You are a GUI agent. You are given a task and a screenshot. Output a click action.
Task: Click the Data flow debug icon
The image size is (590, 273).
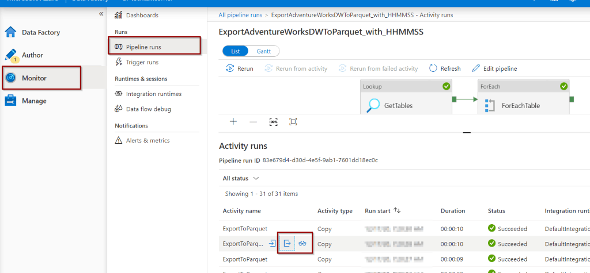pos(119,109)
